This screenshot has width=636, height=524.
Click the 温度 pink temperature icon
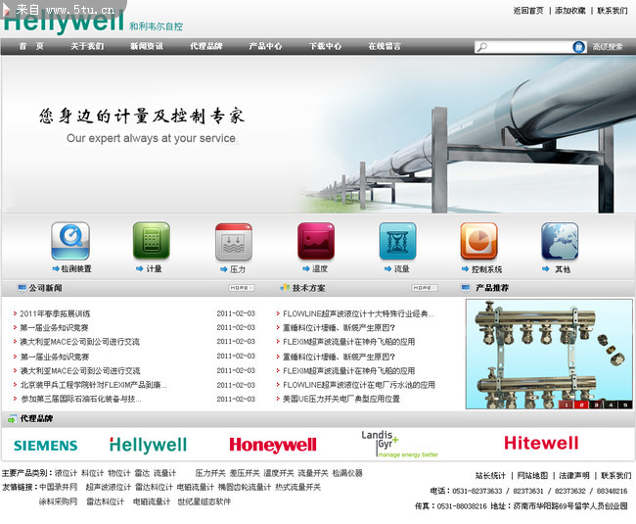tap(316, 241)
